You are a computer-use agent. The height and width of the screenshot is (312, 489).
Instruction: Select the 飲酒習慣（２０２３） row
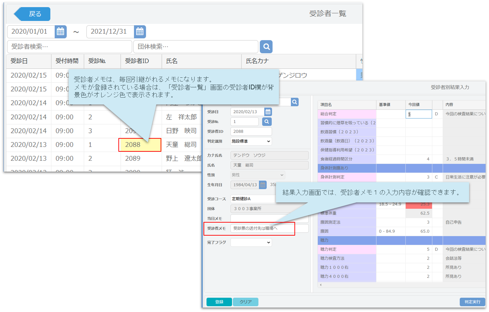401,132
